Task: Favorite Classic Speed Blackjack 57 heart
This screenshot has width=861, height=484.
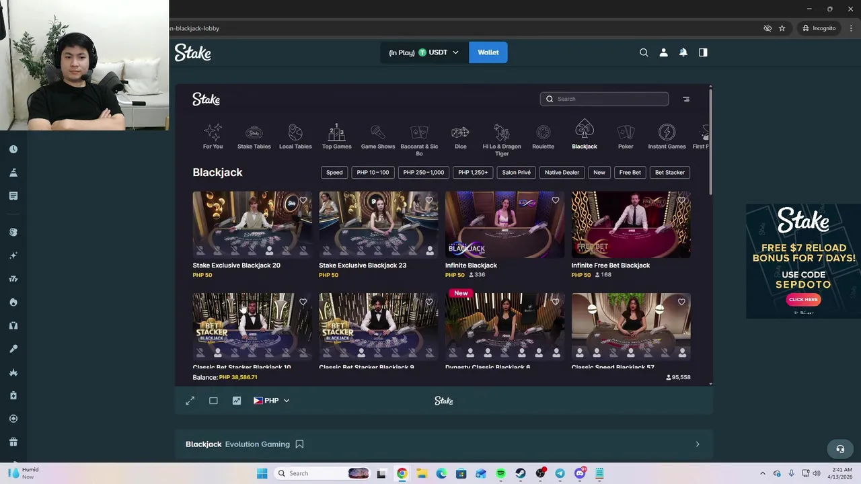Action: click(681, 302)
